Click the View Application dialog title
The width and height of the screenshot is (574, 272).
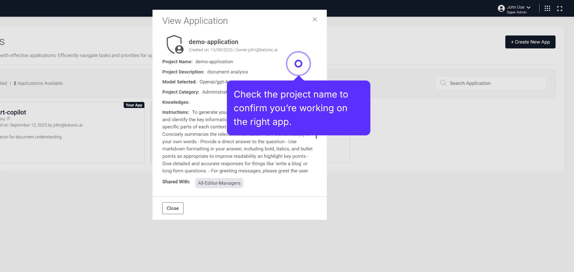point(195,21)
